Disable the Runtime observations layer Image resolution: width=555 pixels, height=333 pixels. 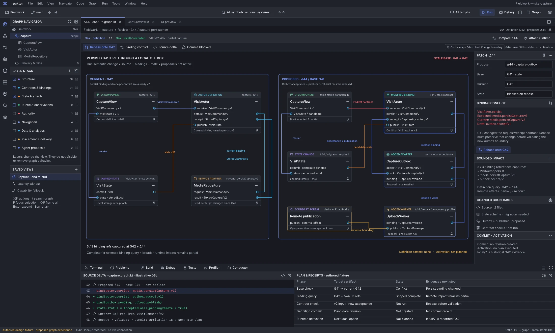14,105
